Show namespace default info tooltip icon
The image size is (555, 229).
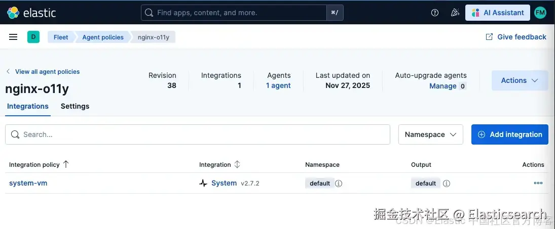pos(339,184)
